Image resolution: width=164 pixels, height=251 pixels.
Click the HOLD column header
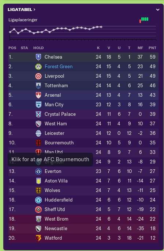pyautogui.click(x=38, y=48)
